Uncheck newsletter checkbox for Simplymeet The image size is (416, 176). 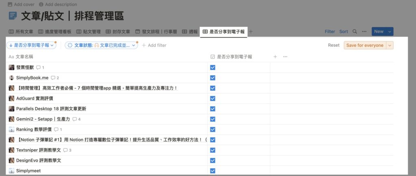tap(212, 171)
